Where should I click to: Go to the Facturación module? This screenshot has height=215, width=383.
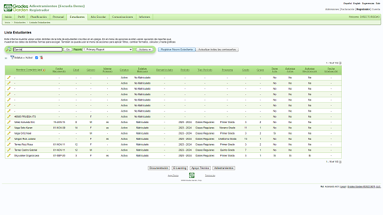click(x=347, y=10)
